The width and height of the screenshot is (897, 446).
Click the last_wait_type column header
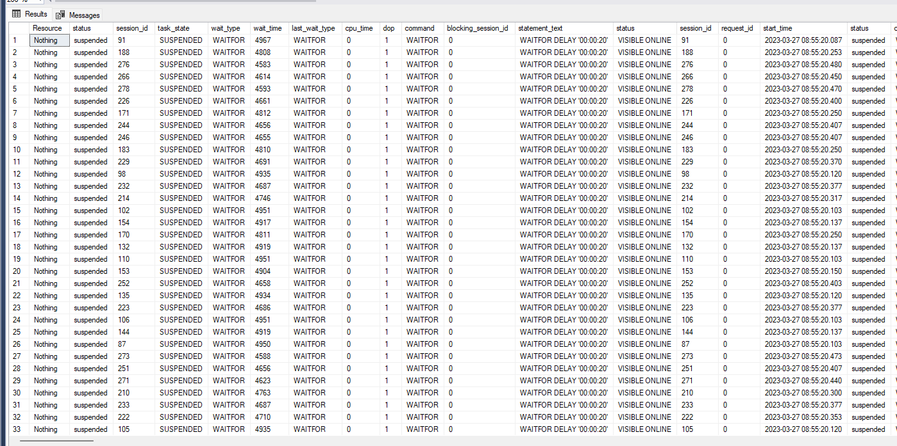coord(315,28)
